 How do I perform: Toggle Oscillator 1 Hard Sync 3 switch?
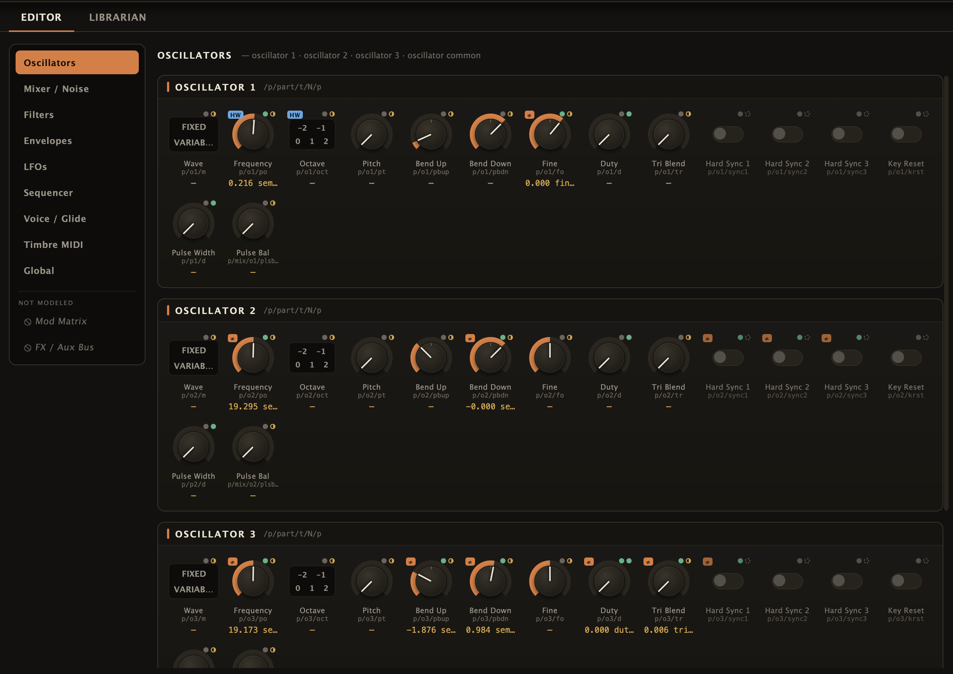[846, 134]
